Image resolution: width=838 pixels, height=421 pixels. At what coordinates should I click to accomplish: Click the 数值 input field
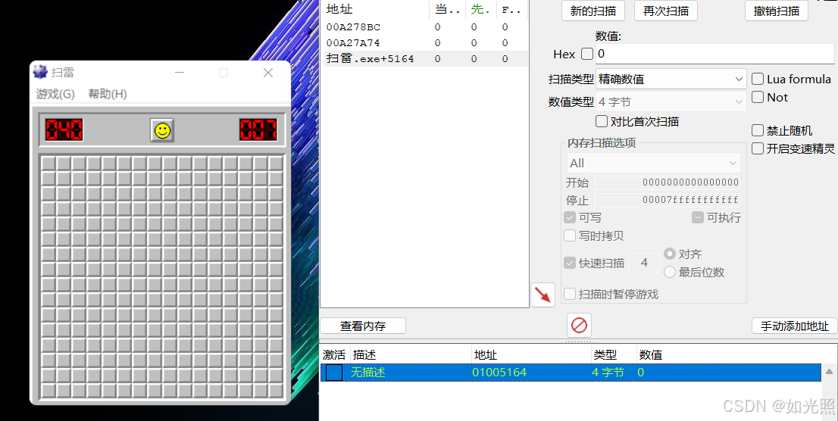coord(715,54)
